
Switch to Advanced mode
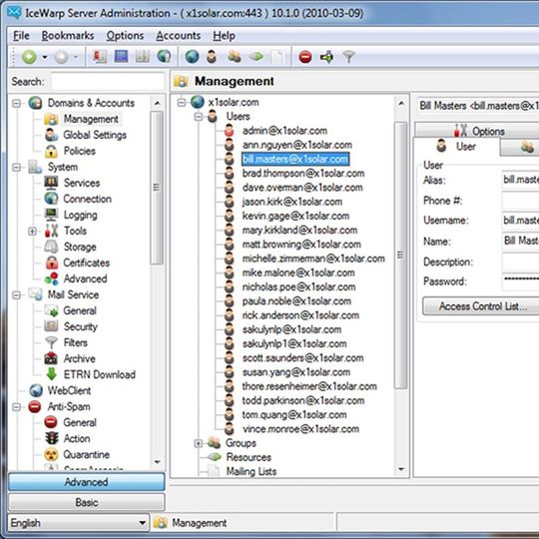(x=86, y=482)
